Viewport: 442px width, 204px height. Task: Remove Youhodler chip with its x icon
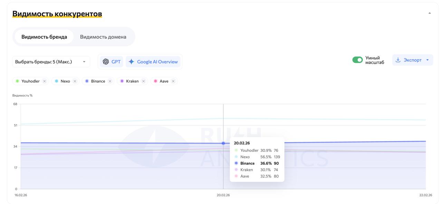click(45, 81)
